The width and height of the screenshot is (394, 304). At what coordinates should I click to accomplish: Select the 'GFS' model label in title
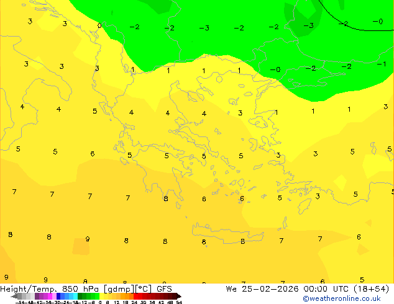(x=164, y=289)
